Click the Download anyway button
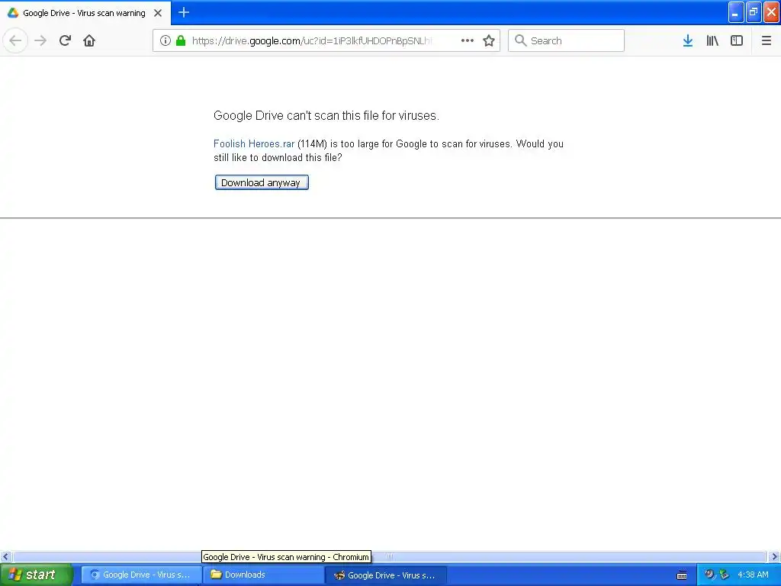 click(262, 182)
